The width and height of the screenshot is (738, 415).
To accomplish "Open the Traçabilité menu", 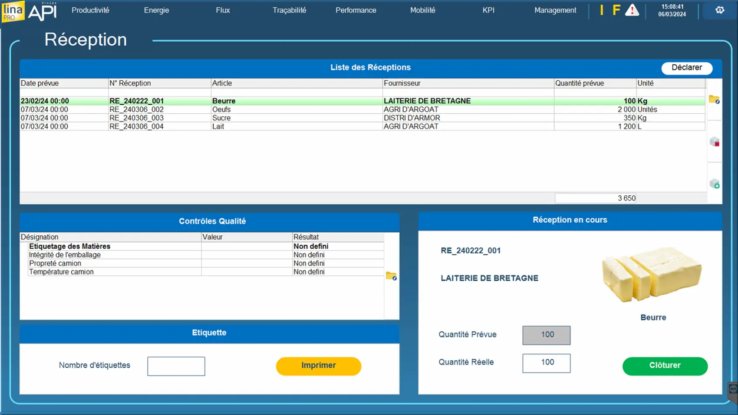I will pos(289,10).
